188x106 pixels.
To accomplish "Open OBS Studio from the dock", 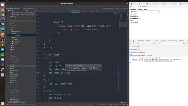I will (3, 40).
